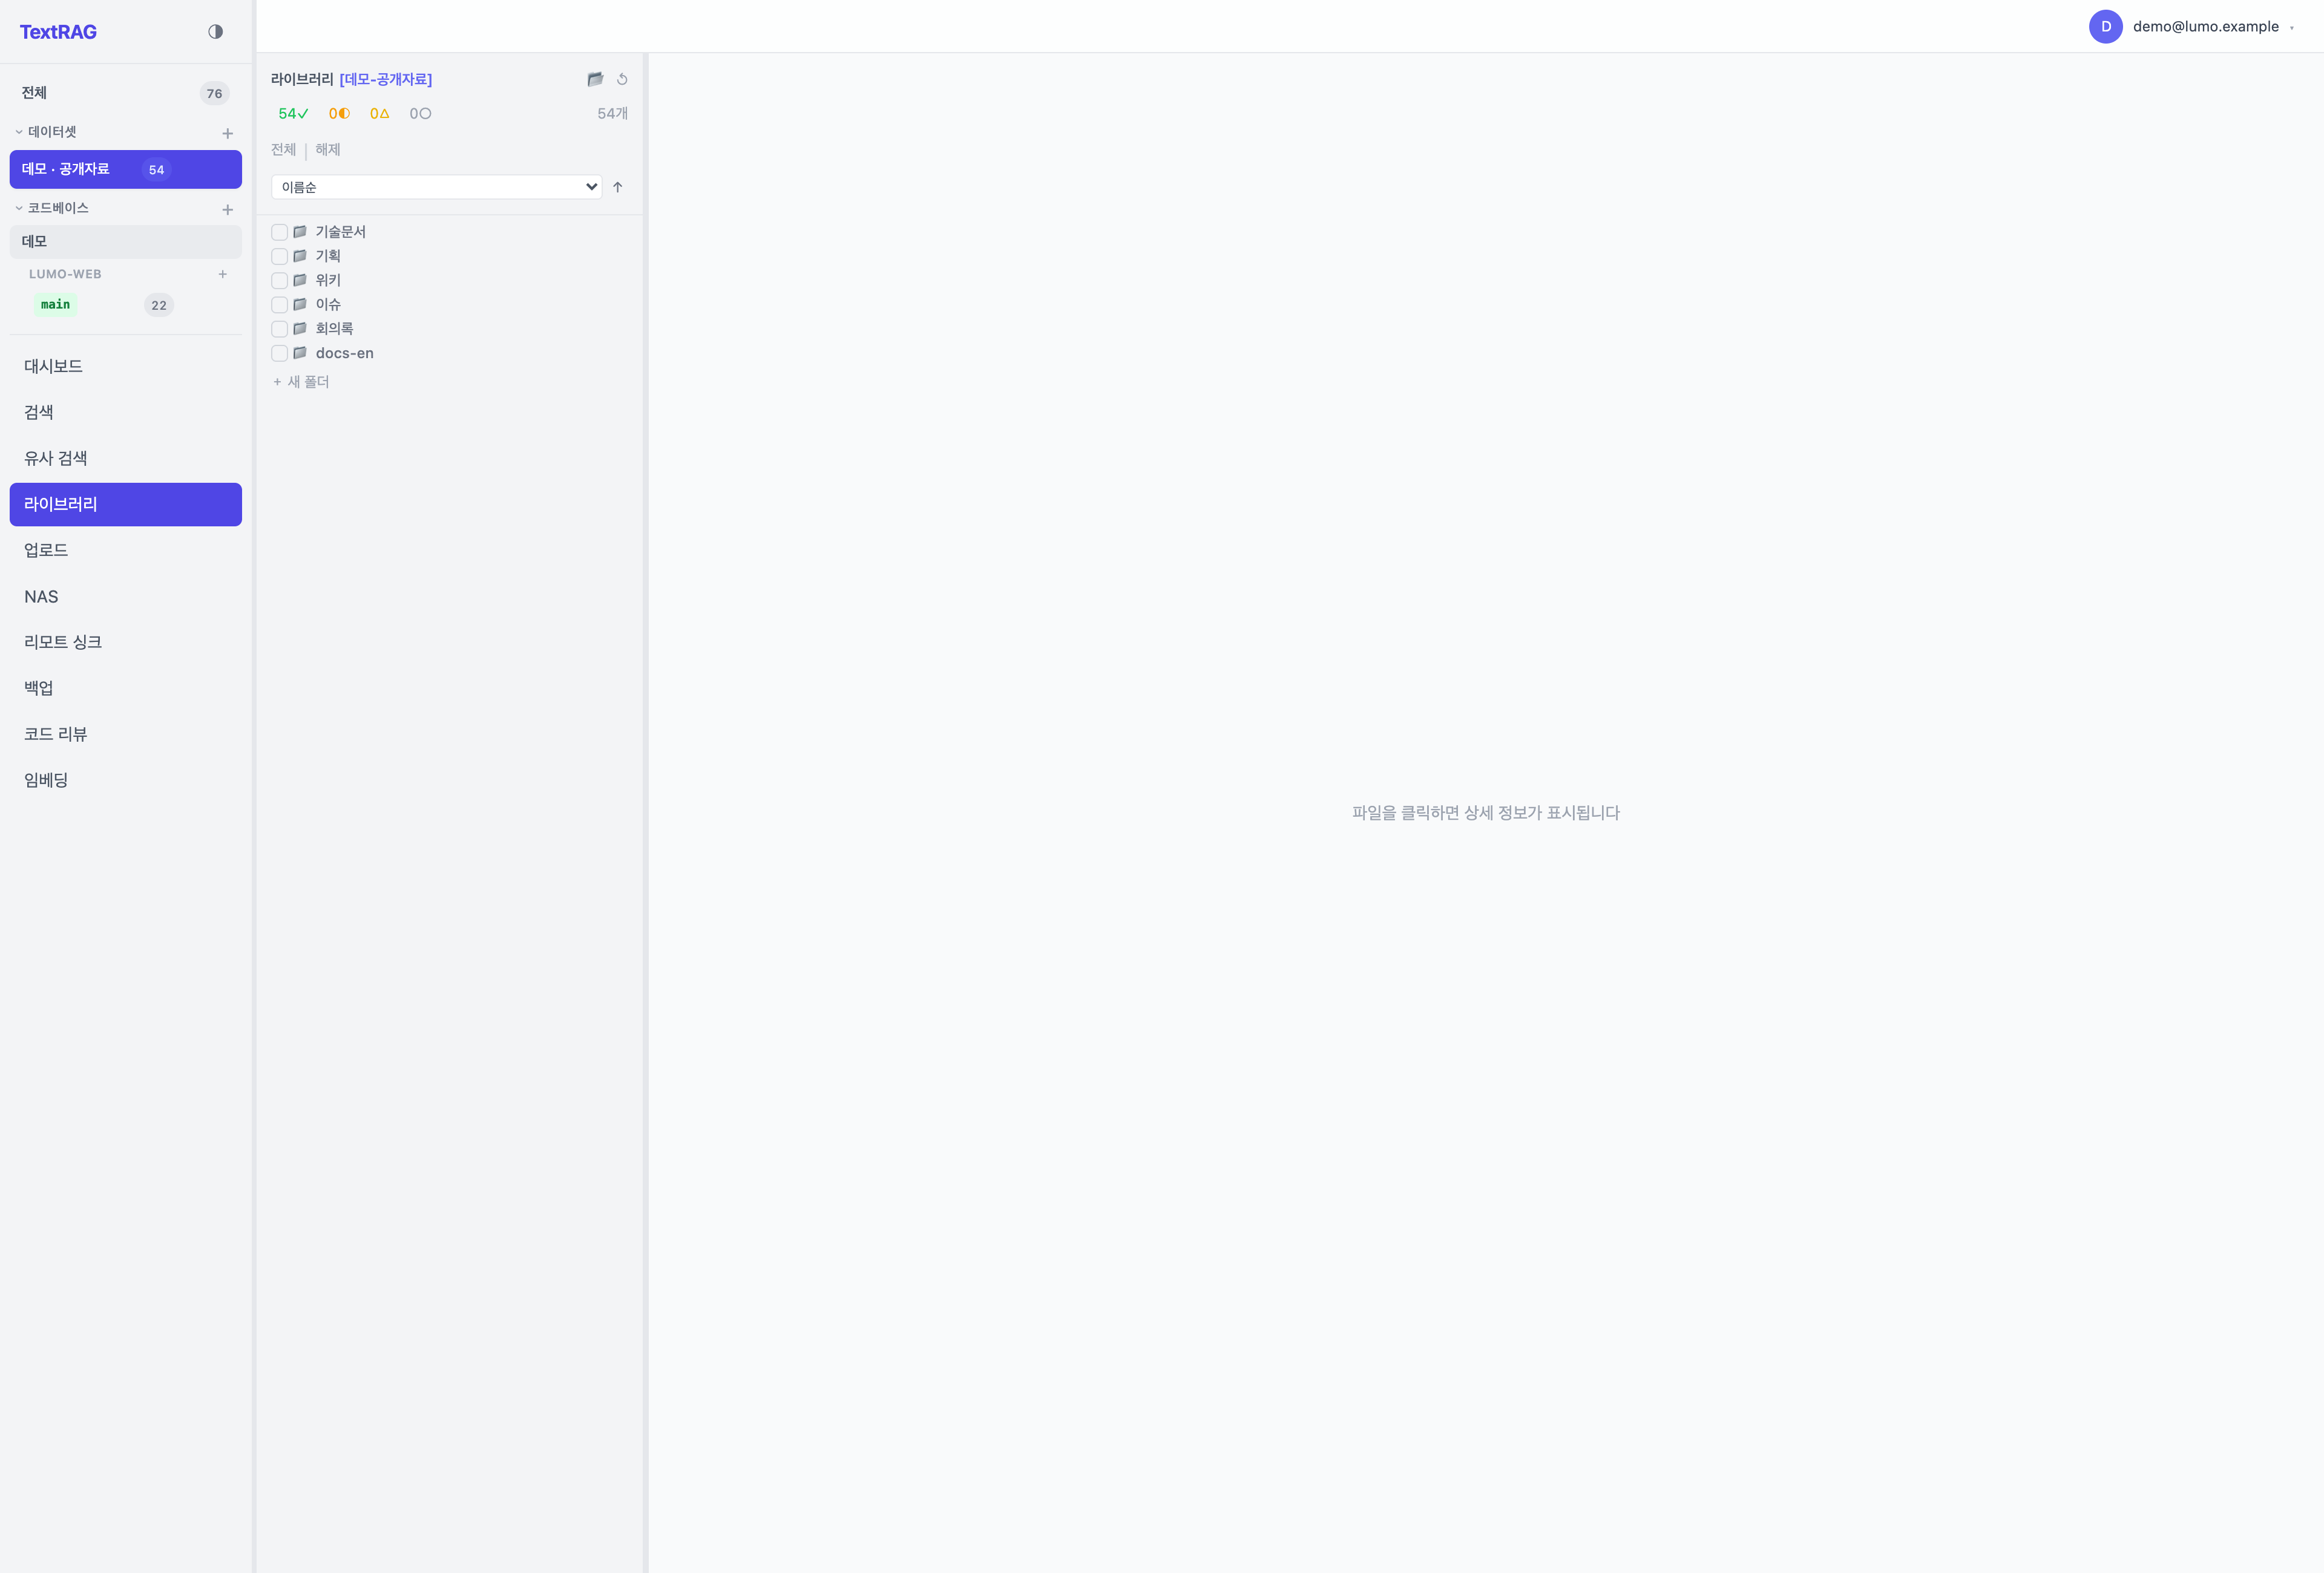Check the 회의록 folder checkbox
Screen dimensions: 2324x1573
point(280,329)
